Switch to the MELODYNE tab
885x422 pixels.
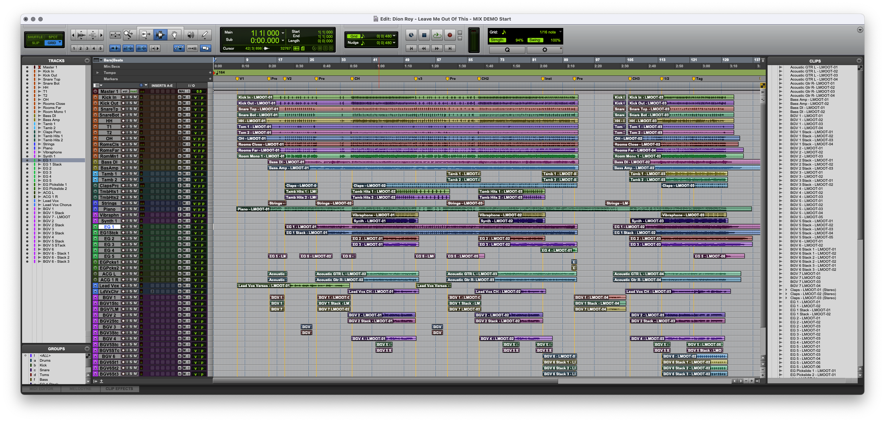pos(80,389)
